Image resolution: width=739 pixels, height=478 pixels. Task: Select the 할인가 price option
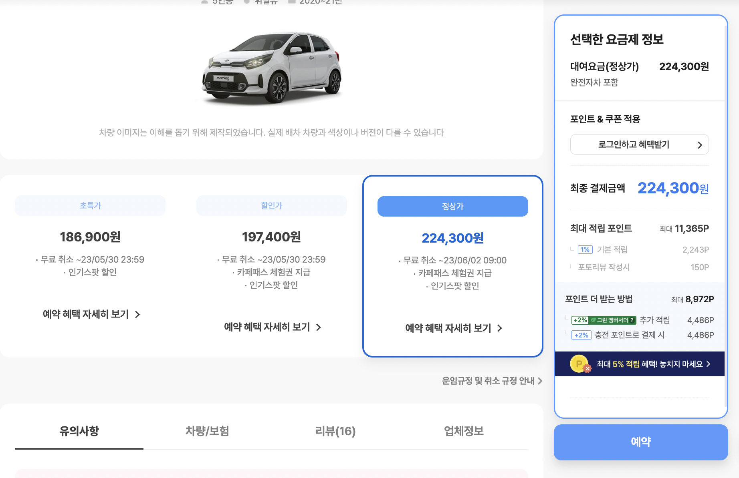[x=271, y=205]
